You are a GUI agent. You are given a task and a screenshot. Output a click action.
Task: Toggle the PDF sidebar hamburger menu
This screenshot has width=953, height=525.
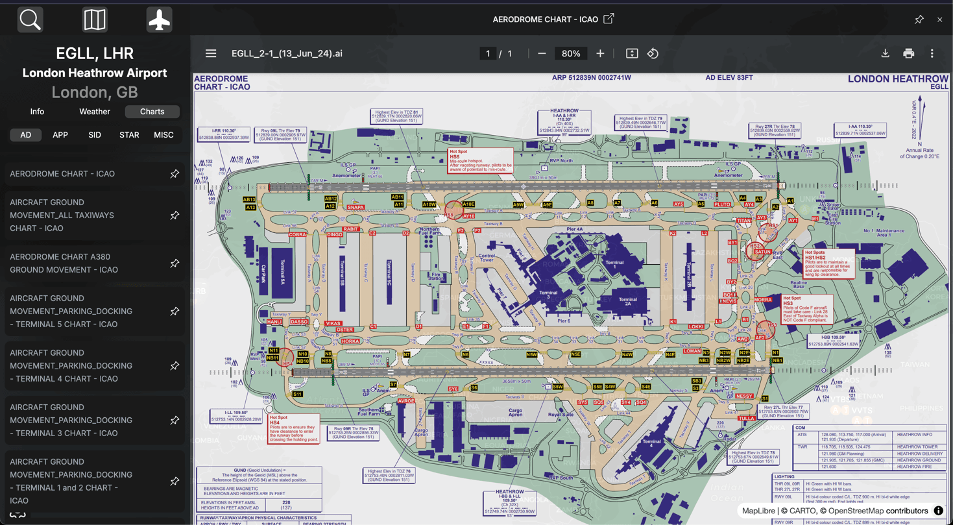pyautogui.click(x=211, y=54)
